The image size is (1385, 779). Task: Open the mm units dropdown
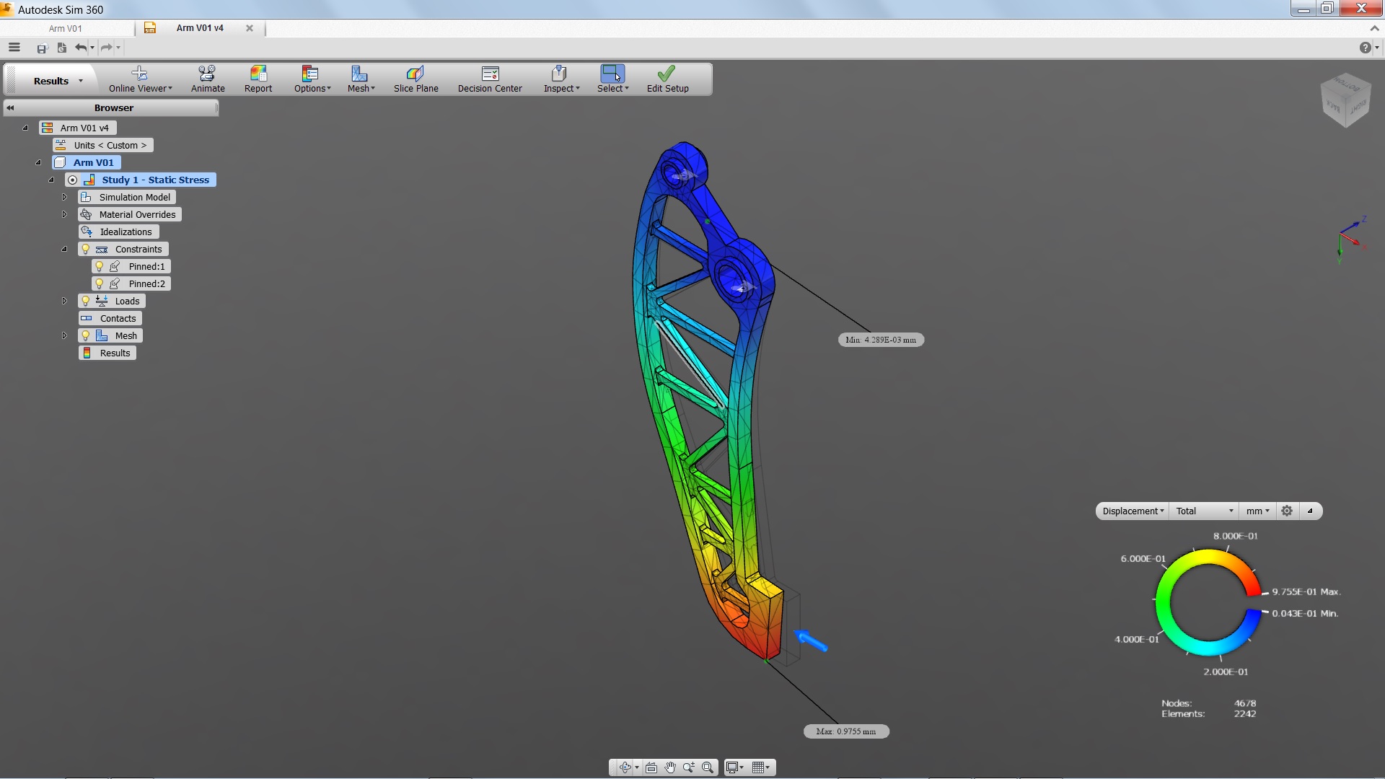pos(1257,511)
